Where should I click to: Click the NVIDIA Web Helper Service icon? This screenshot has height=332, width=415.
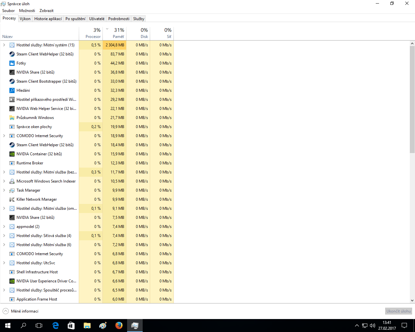coord(12,109)
